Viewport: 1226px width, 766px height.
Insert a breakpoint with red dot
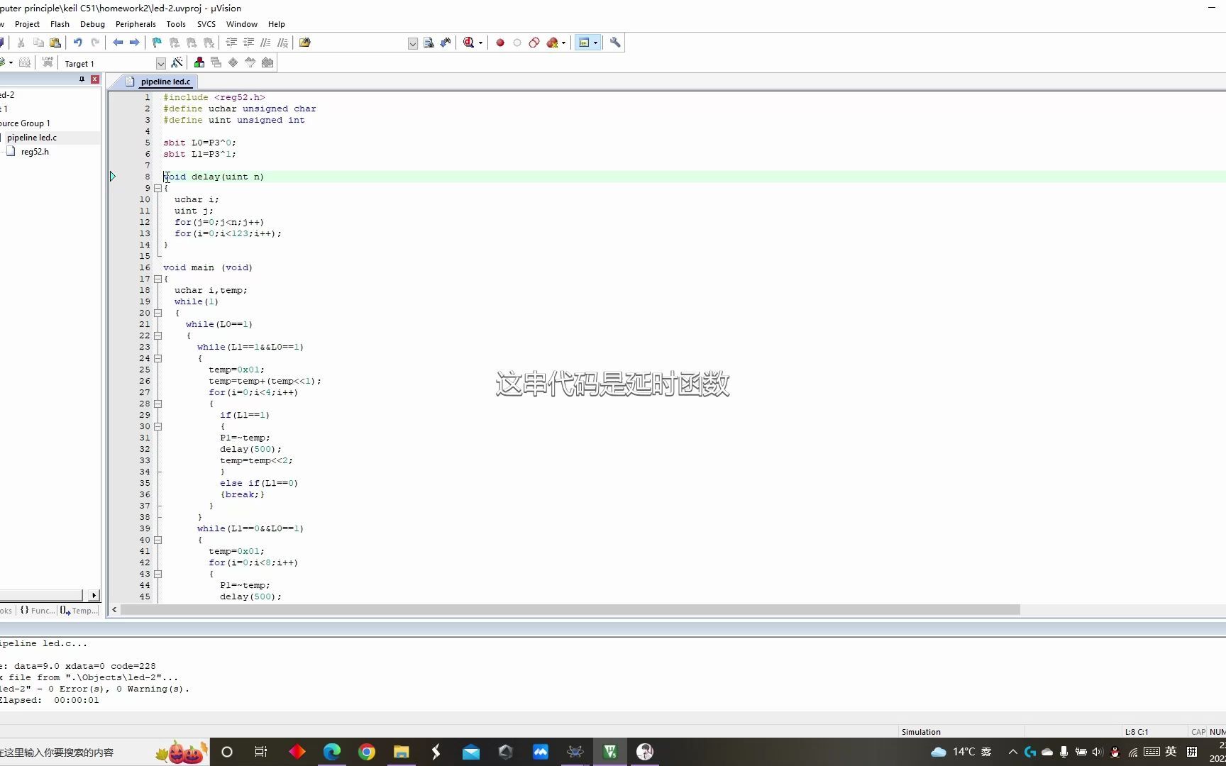[500, 43]
